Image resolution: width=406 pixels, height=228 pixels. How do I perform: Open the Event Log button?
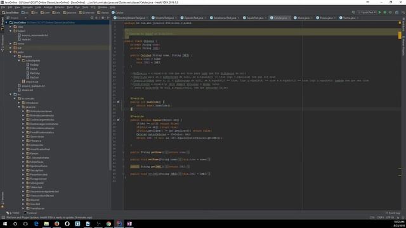pyautogui.click(x=393, y=213)
